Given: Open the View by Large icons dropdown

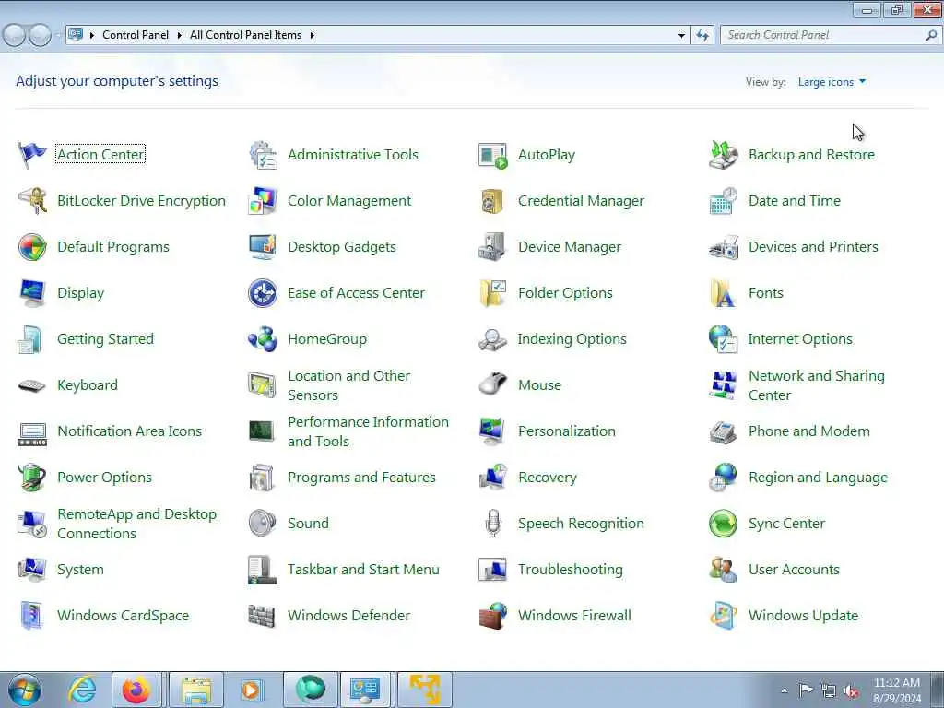Looking at the screenshot, I should click(x=832, y=82).
